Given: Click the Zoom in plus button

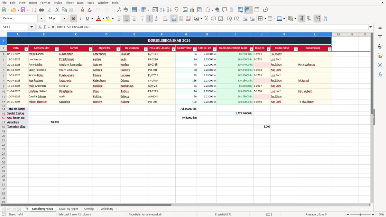Looking at the screenshot, I should pos(373,214).
